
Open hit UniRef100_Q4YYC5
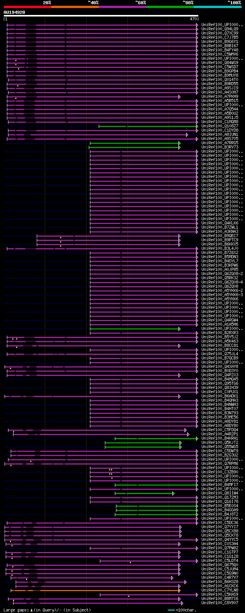tap(220, 539)
